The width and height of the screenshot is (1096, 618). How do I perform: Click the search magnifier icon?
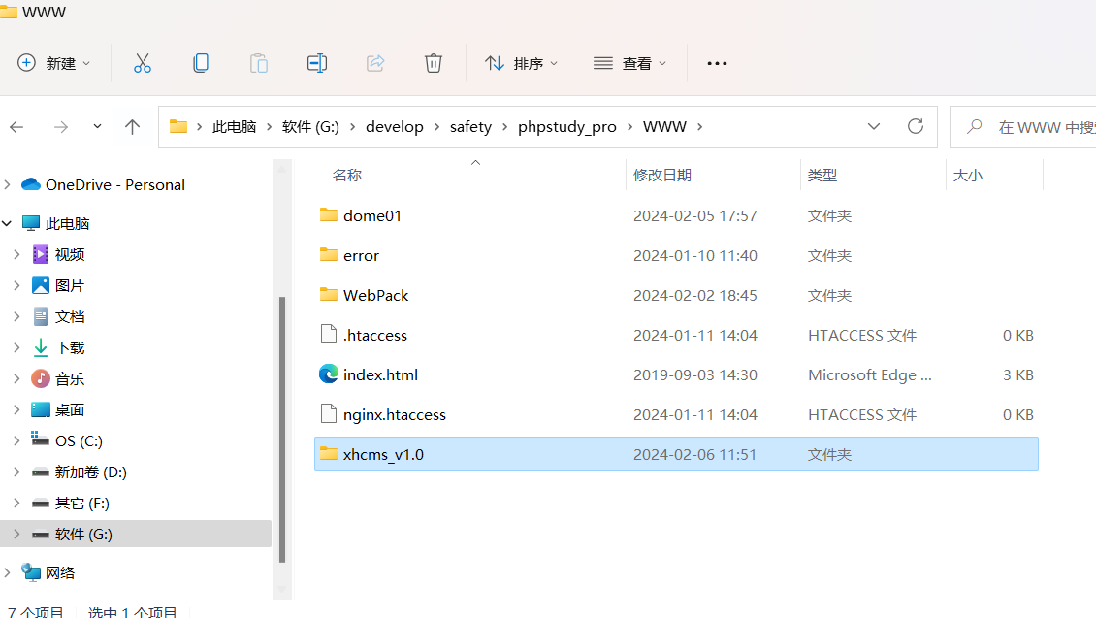974,126
